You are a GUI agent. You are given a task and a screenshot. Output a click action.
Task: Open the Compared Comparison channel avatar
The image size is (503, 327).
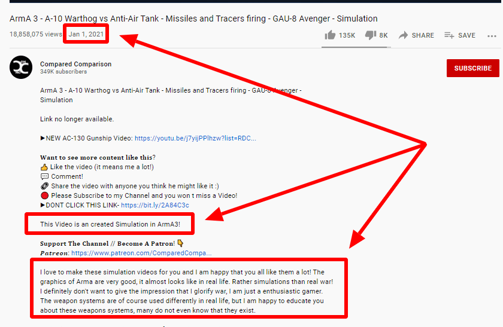pyautogui.click(x=20, y=68)
